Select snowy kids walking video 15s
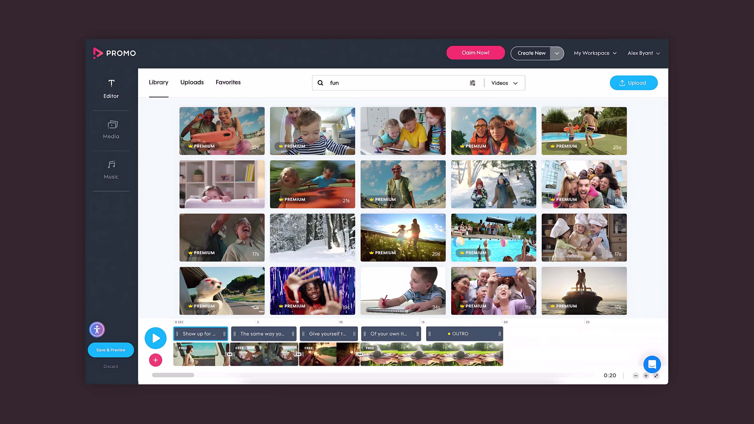Screen dimensions: 754x424 click(x=494, y=184)
